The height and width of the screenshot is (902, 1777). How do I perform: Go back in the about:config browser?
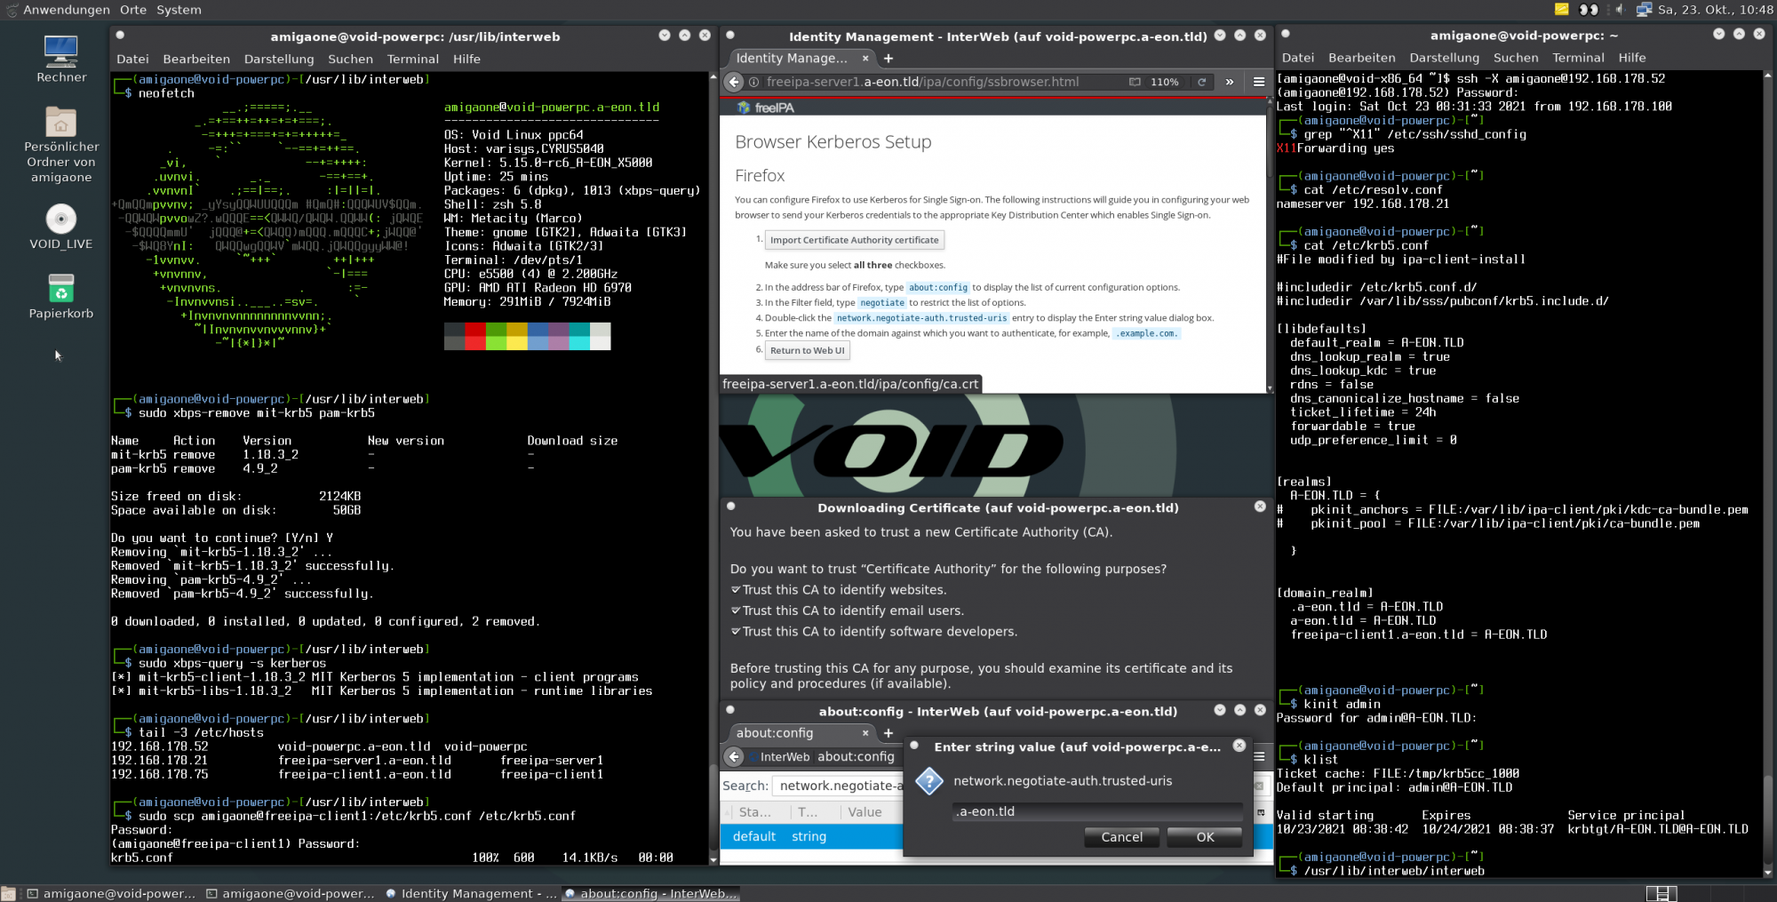[x=734, y=757]
